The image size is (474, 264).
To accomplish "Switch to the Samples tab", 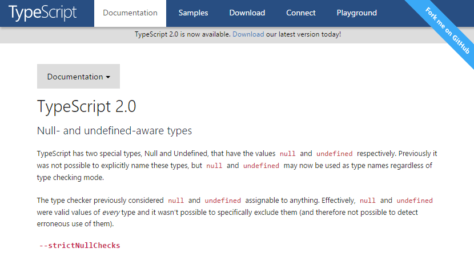I will pos(193,13).
